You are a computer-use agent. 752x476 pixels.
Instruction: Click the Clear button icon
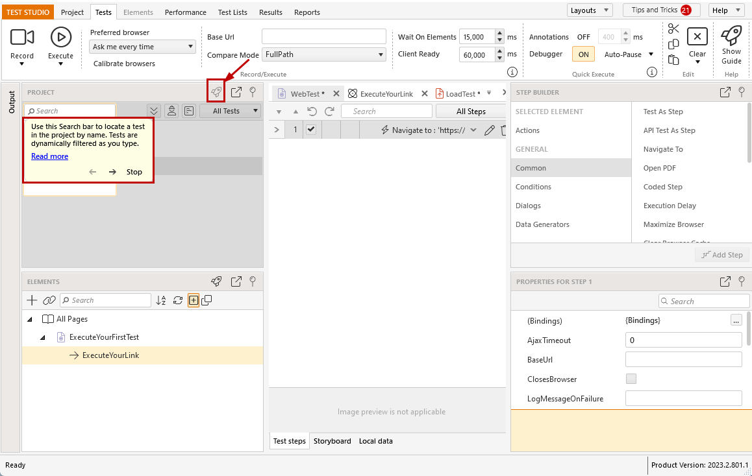pos(697,36)
